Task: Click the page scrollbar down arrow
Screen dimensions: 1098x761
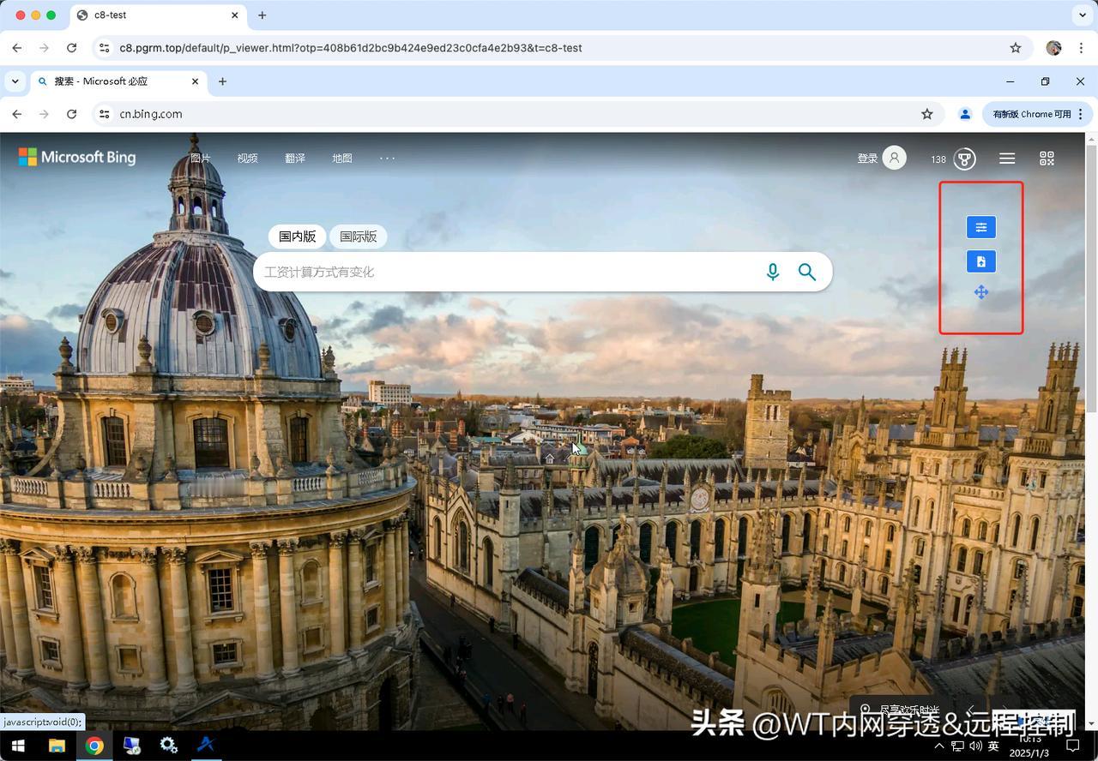Action: coord(1091,724)
